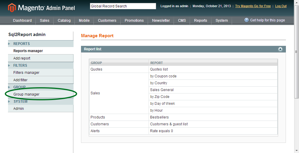
Task: Open Admin under SYSTEM section
Action: point(18,109)
